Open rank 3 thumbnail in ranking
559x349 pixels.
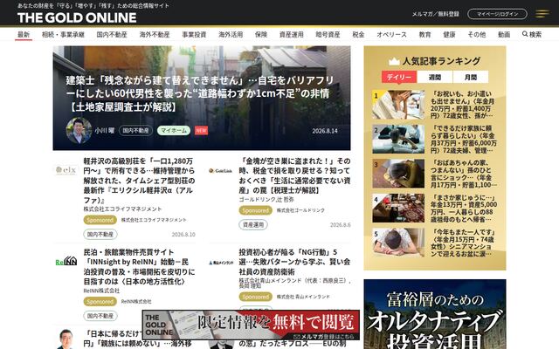pos(398,174)
